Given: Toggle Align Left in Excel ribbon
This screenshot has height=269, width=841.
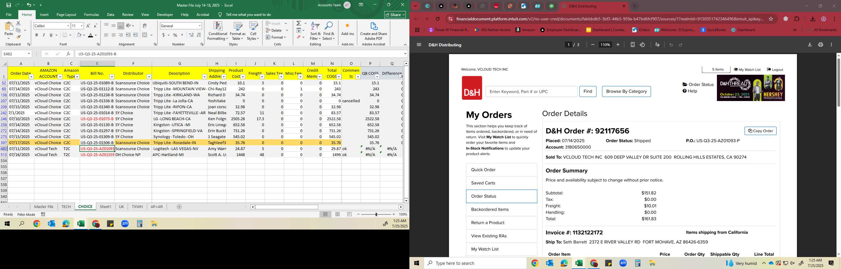Looking at the screenshot, I should pos(106,35).
